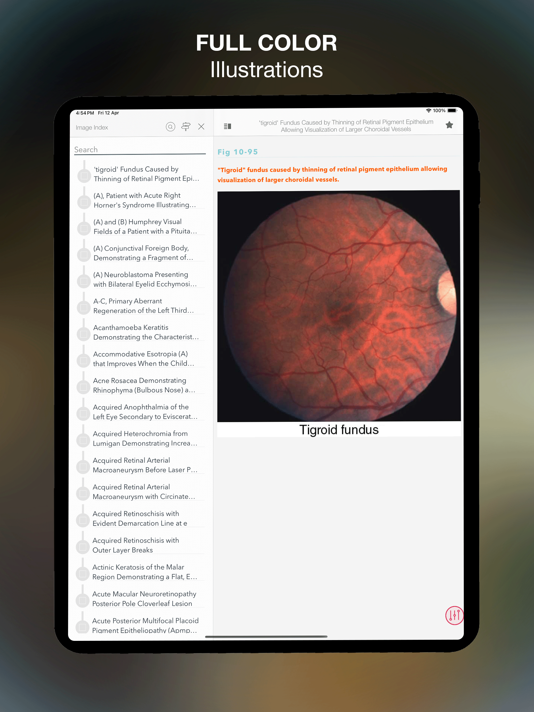Tap thumbnail icon beside Acquired Heterochromia entry

pyautogui.click(x=83, y=440)
